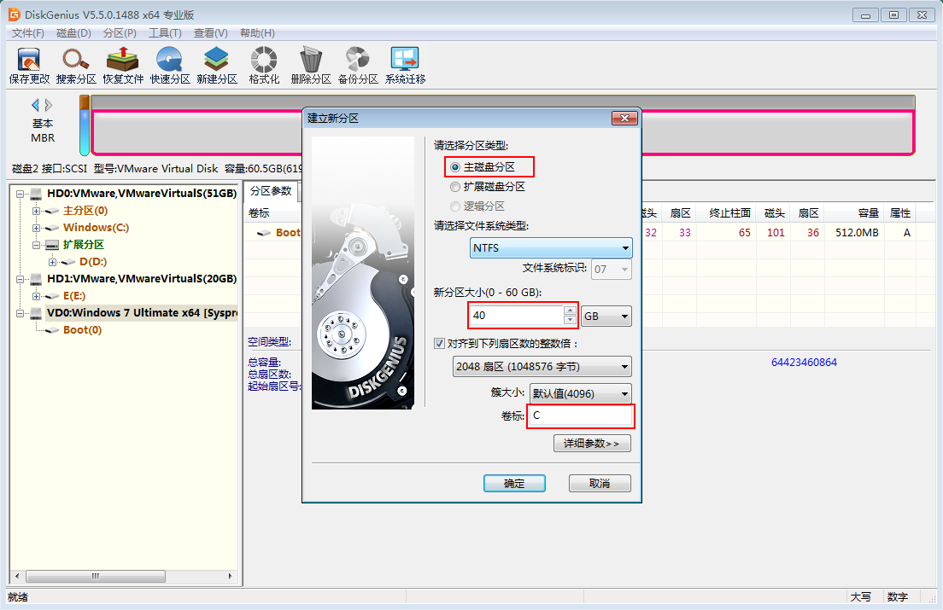943x610 pixels.
Task: Click the 详细参数>> button
Action: tap(592, 444)
